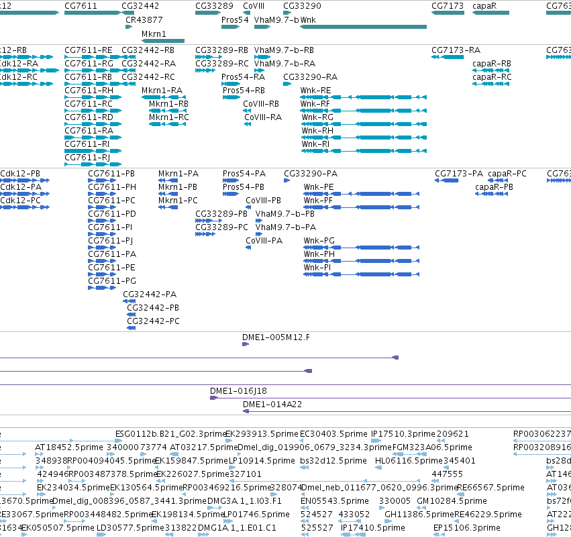The image size is (571, 538).
Task: Select the long Wnk gene bar in top track
Action: [x=363, y=27]
